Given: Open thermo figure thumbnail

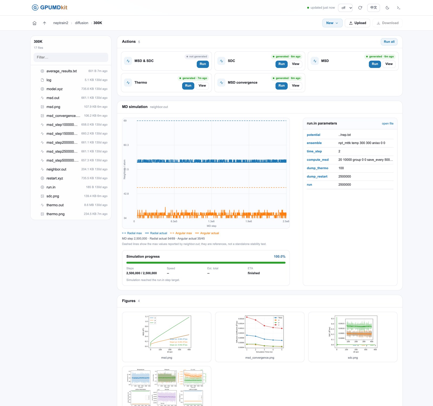Looking at the screenshot, I should click(x=167, y=386).
